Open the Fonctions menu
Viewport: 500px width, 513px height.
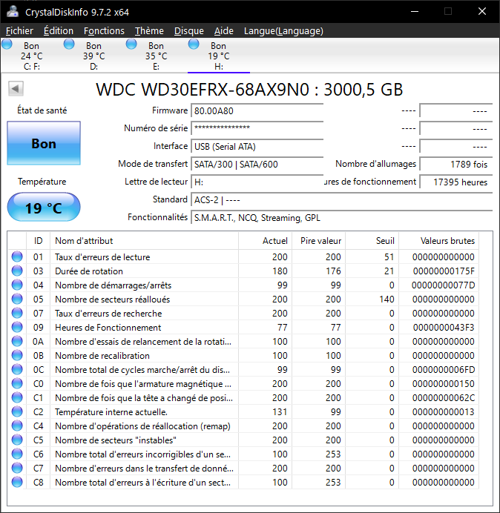[104, 30]
